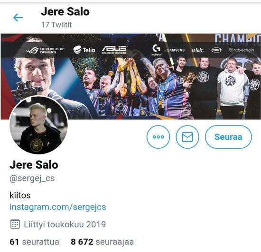Open the team trophy banner image
The image size is (261, 252).
point(130,76)
